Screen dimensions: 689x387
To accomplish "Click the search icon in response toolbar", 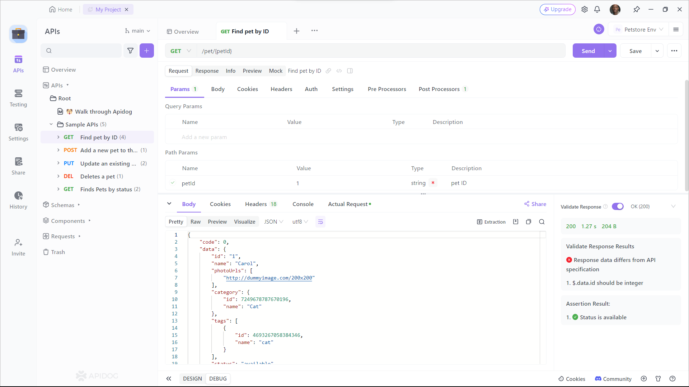I will [x=542, y=221].
